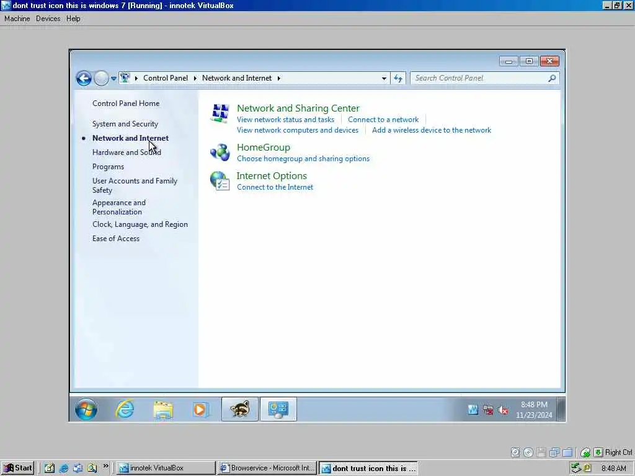Switch to Browservice Microsoft Internet taskbar button

(267, 468)
